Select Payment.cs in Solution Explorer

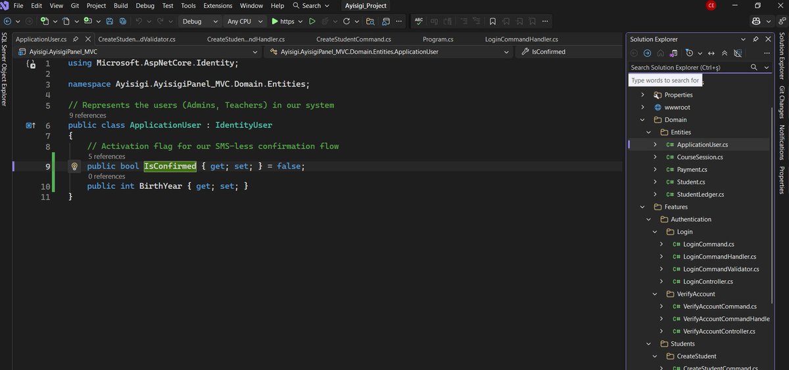tap(692, 170)
